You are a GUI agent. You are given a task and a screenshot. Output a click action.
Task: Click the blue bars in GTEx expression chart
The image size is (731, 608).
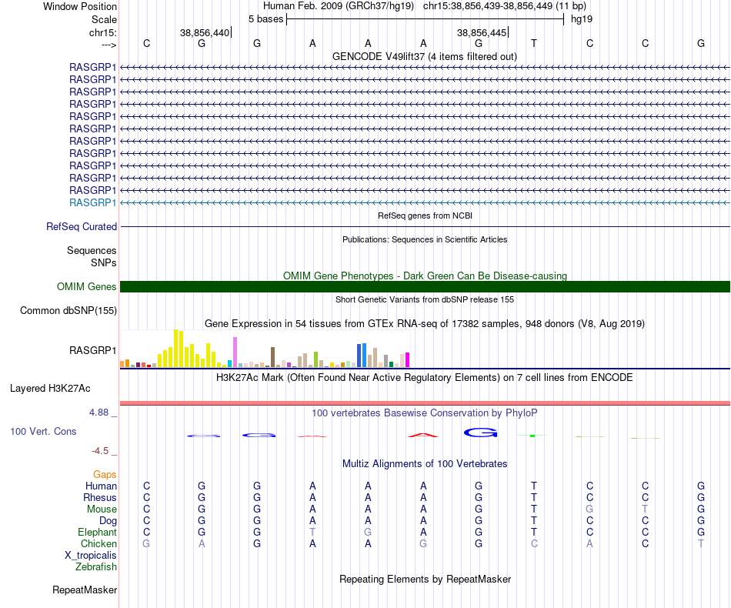(x=362, y=356)
